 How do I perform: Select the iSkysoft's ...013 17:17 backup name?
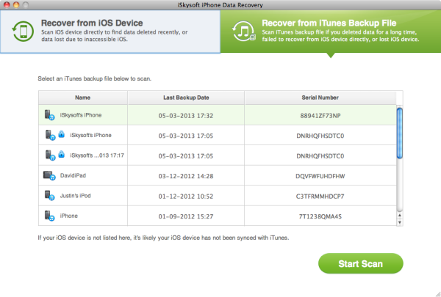pyautogui.click(x=97, y=155)
